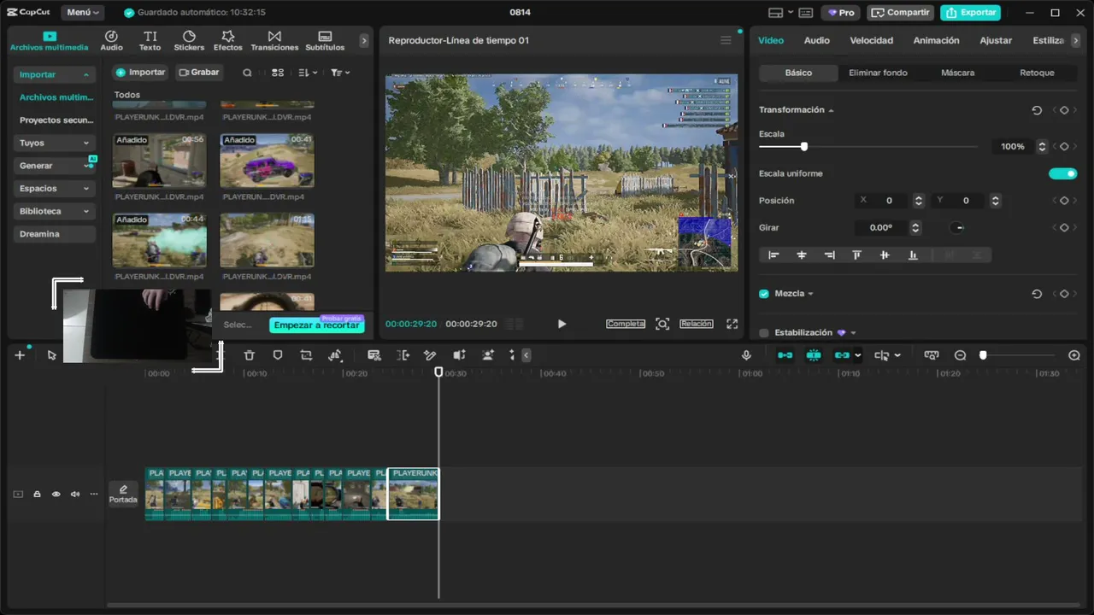Toggle clip linkage in the timeline
Viewport: 1094px width, 615px height.
point(843,355)
